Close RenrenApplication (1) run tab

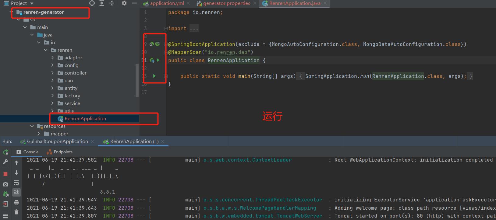(163, 141)
